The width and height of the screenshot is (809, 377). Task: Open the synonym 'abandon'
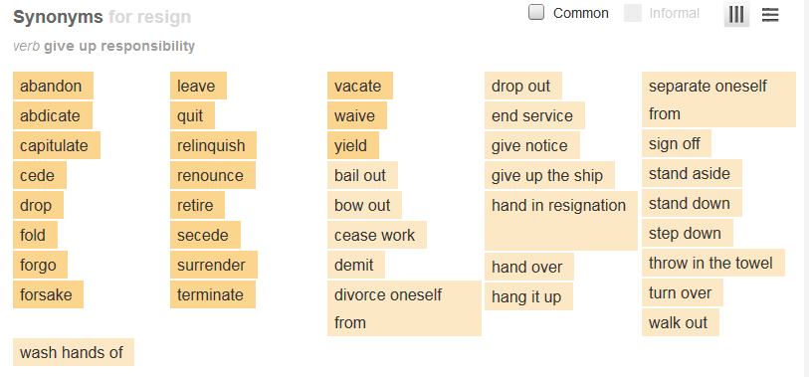(x=53, y=86)
